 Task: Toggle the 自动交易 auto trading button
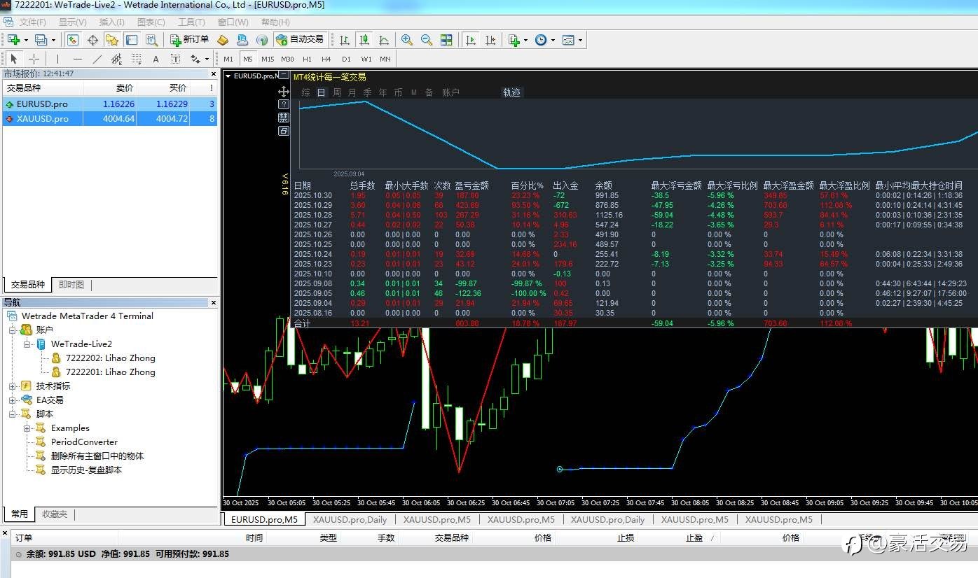click(x=301, y=40)
